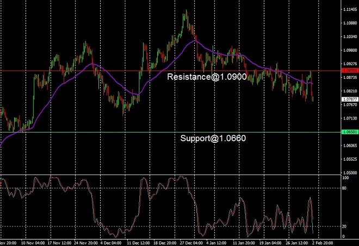
Task: Click the 1.09275 price scale value
Action: click(350, 64)
